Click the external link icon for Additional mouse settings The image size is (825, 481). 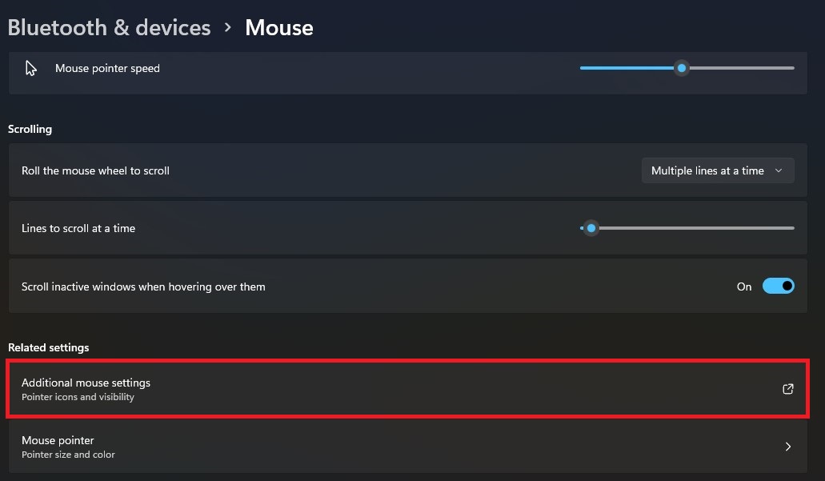[787, 389]
